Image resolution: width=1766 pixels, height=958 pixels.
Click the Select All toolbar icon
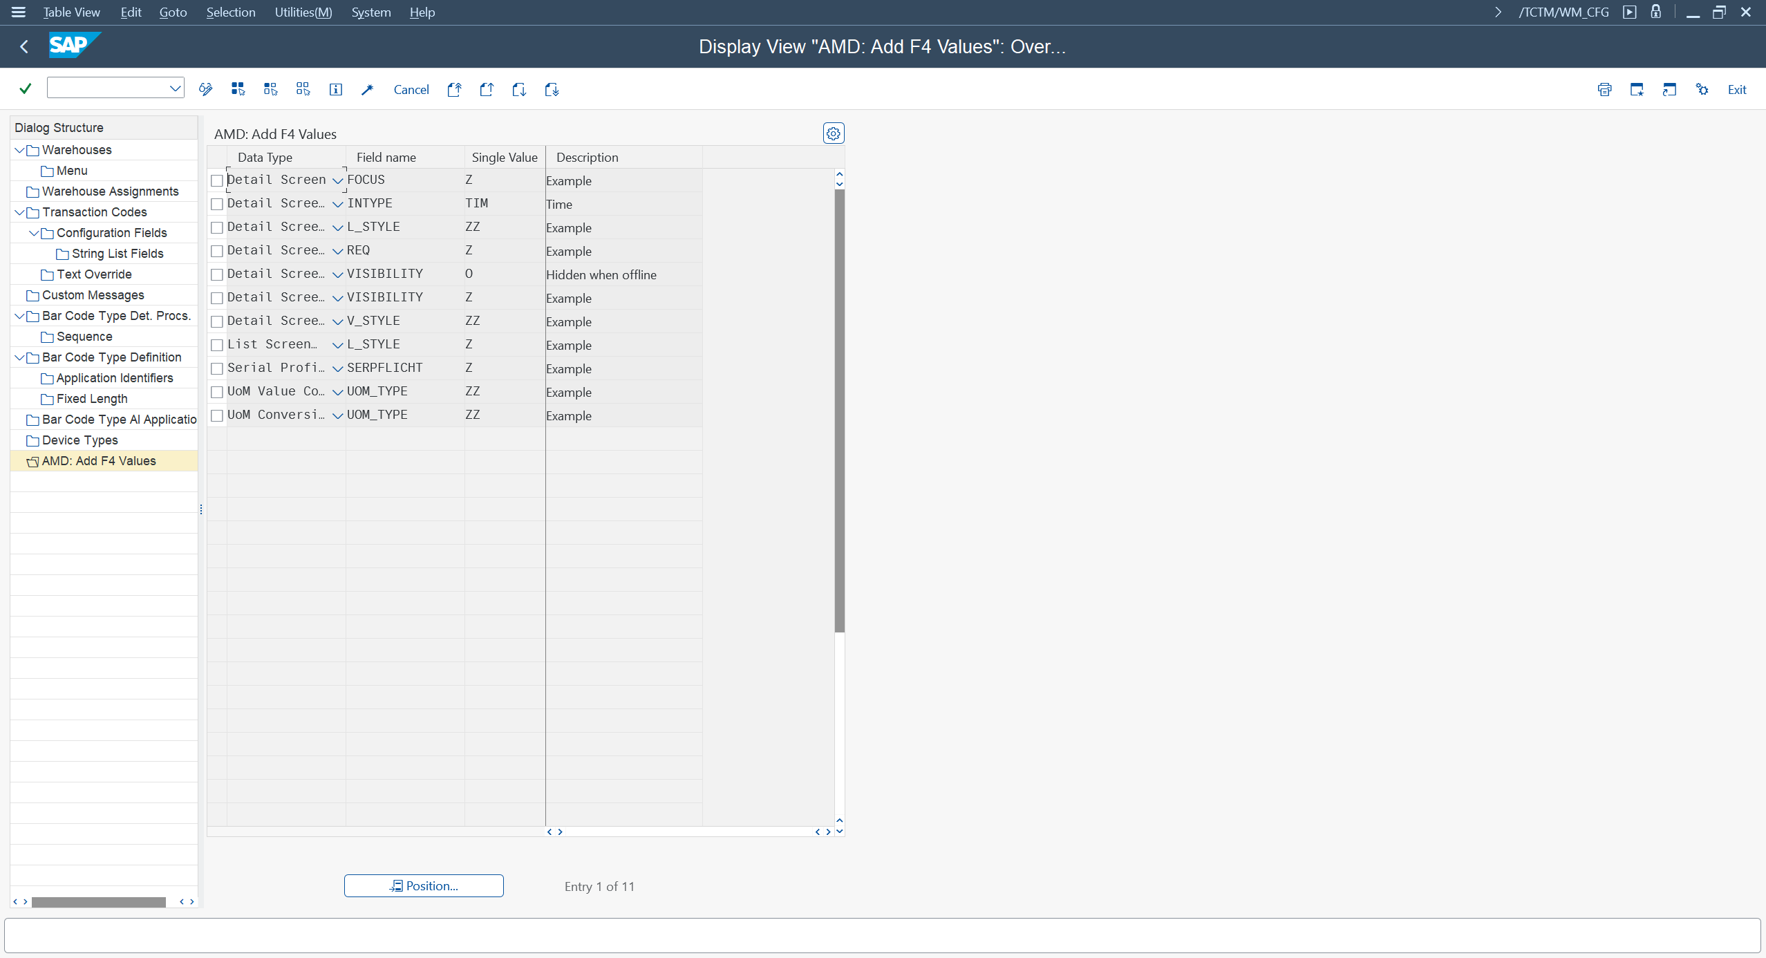(238, 89)
